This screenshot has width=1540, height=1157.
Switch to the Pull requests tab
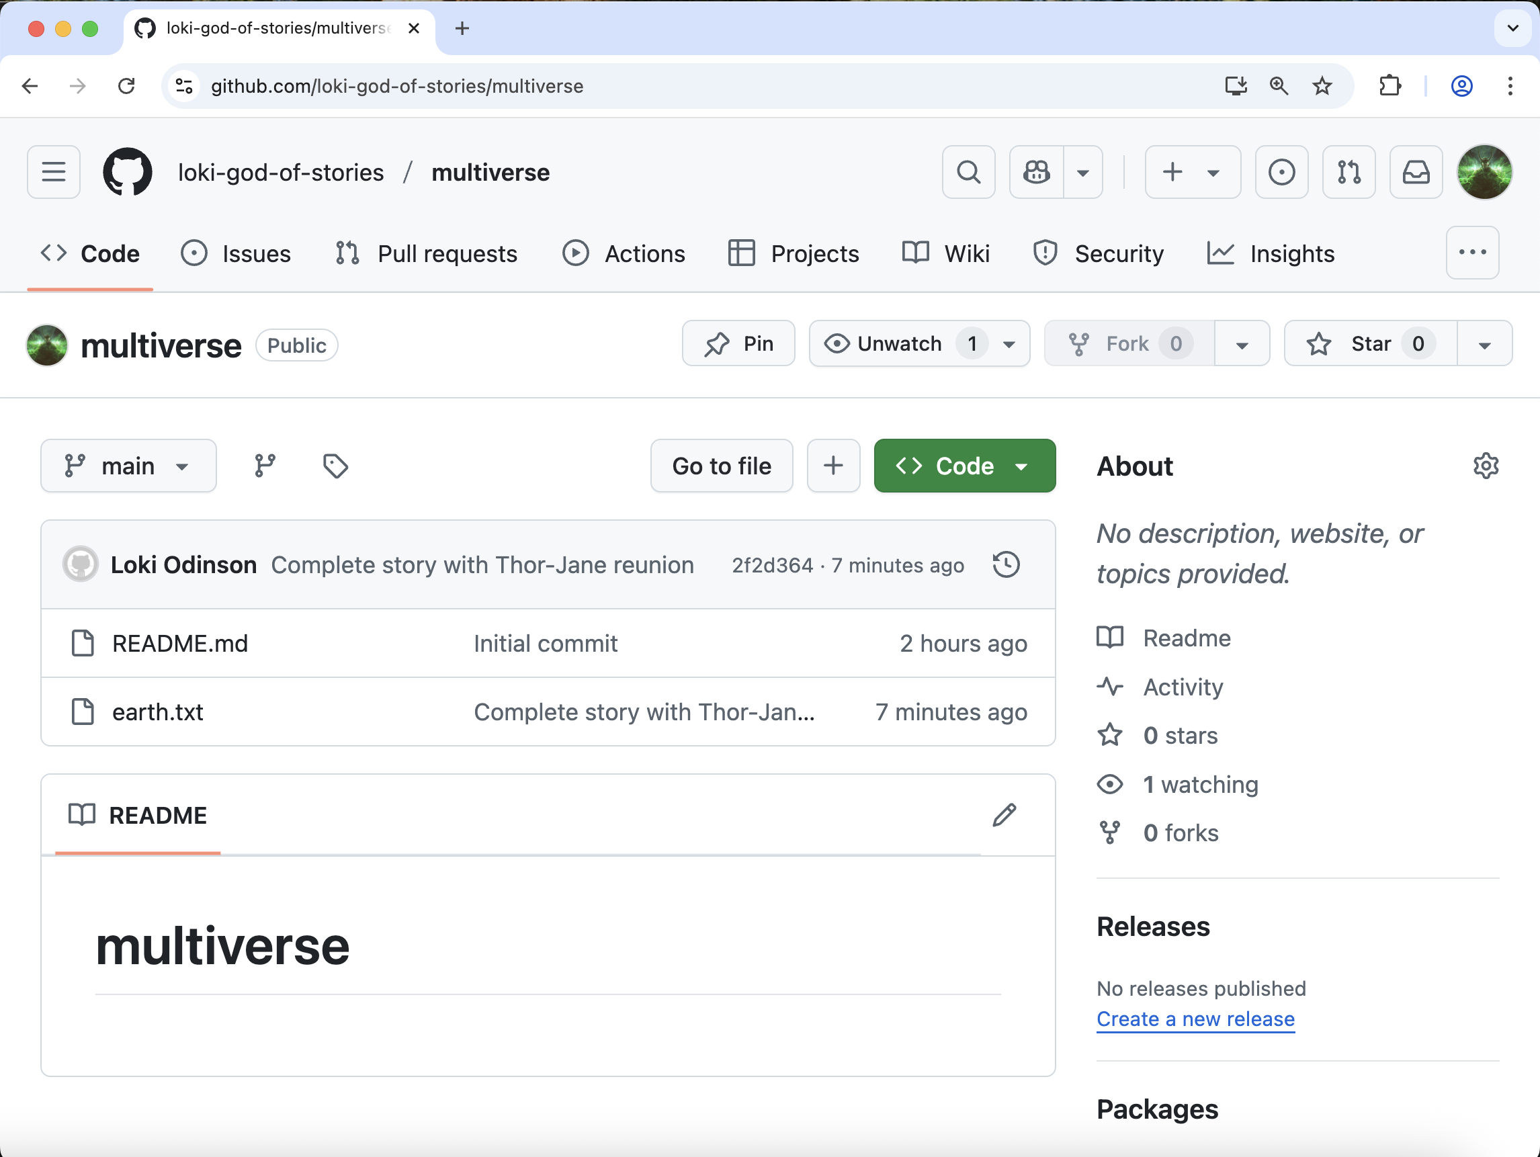click(426, 253)
